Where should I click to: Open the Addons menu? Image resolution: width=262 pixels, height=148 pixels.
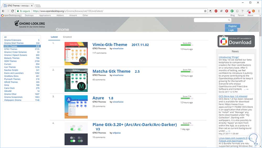pos(60,15)
